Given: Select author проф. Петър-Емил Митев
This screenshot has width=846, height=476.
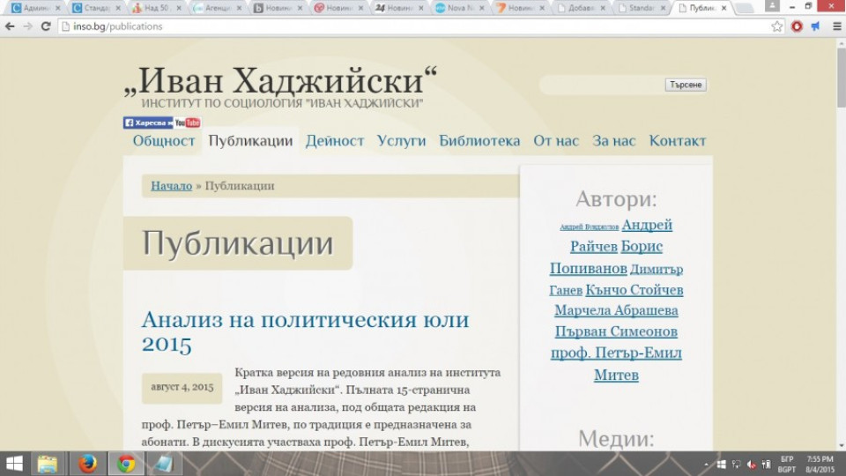Looking at the screenshot, I should coord(616,353).
